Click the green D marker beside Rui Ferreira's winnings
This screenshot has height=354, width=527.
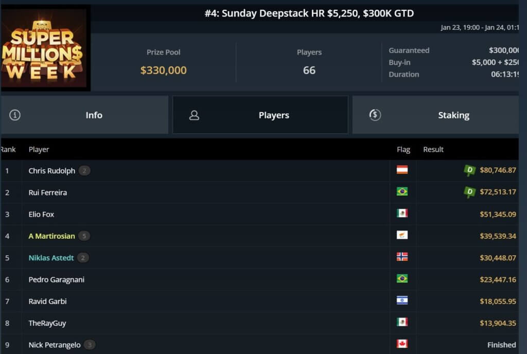click(x=469, y=192)
